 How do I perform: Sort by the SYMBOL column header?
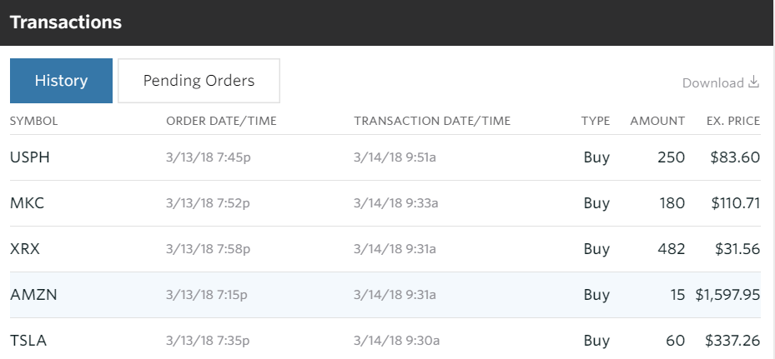click(33, 121)
